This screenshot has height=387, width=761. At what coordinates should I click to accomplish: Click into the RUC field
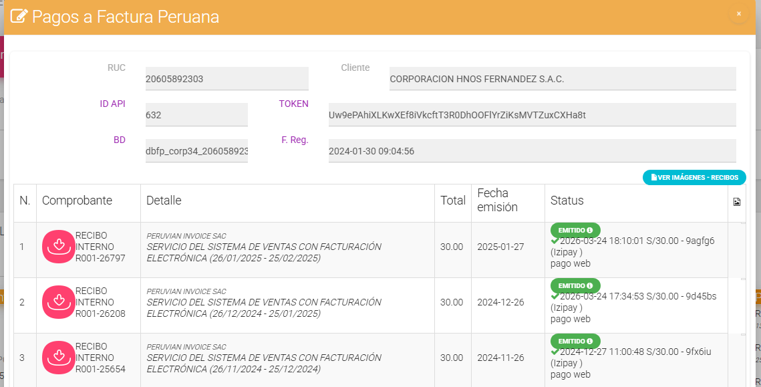click(x=226, y=79)
